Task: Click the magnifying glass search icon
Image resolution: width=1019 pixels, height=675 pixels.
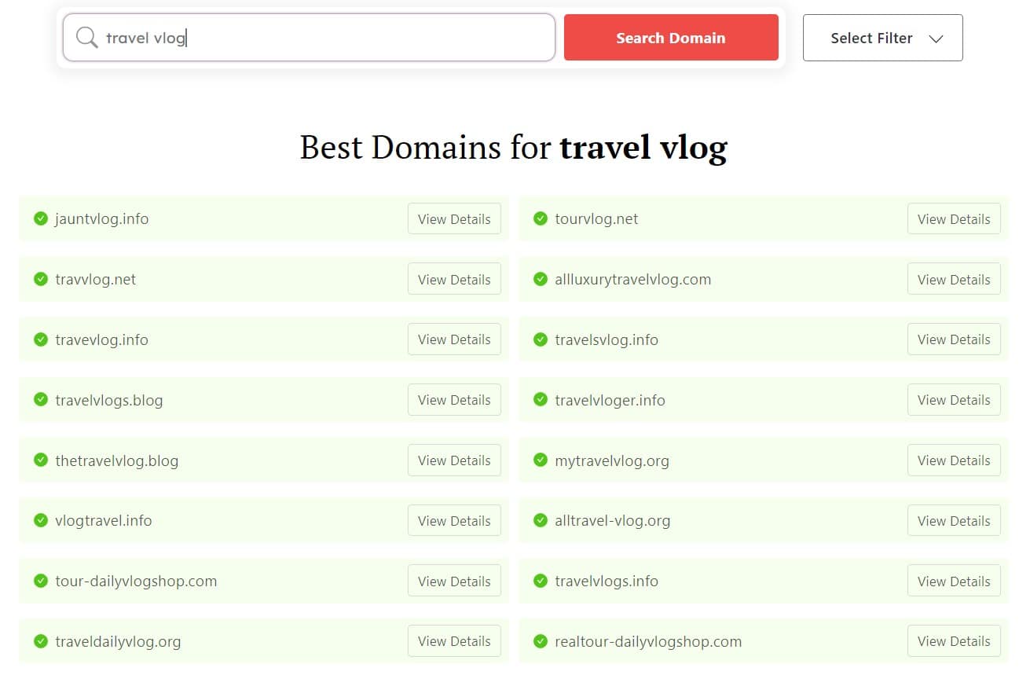Action: click(86, 37)
